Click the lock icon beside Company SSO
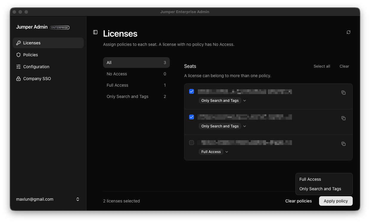Screen dimensions: 370x223 (18, 79)
